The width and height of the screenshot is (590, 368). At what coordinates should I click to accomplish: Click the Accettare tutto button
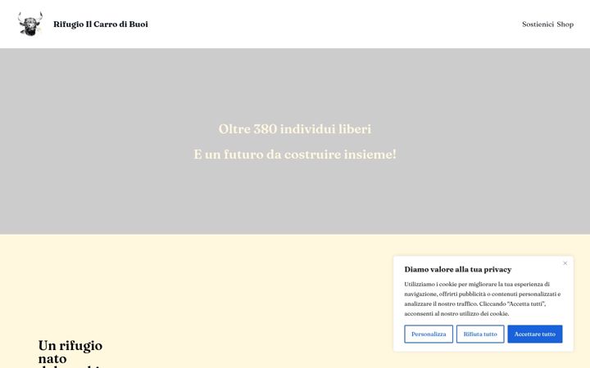[x=534, y=334]
